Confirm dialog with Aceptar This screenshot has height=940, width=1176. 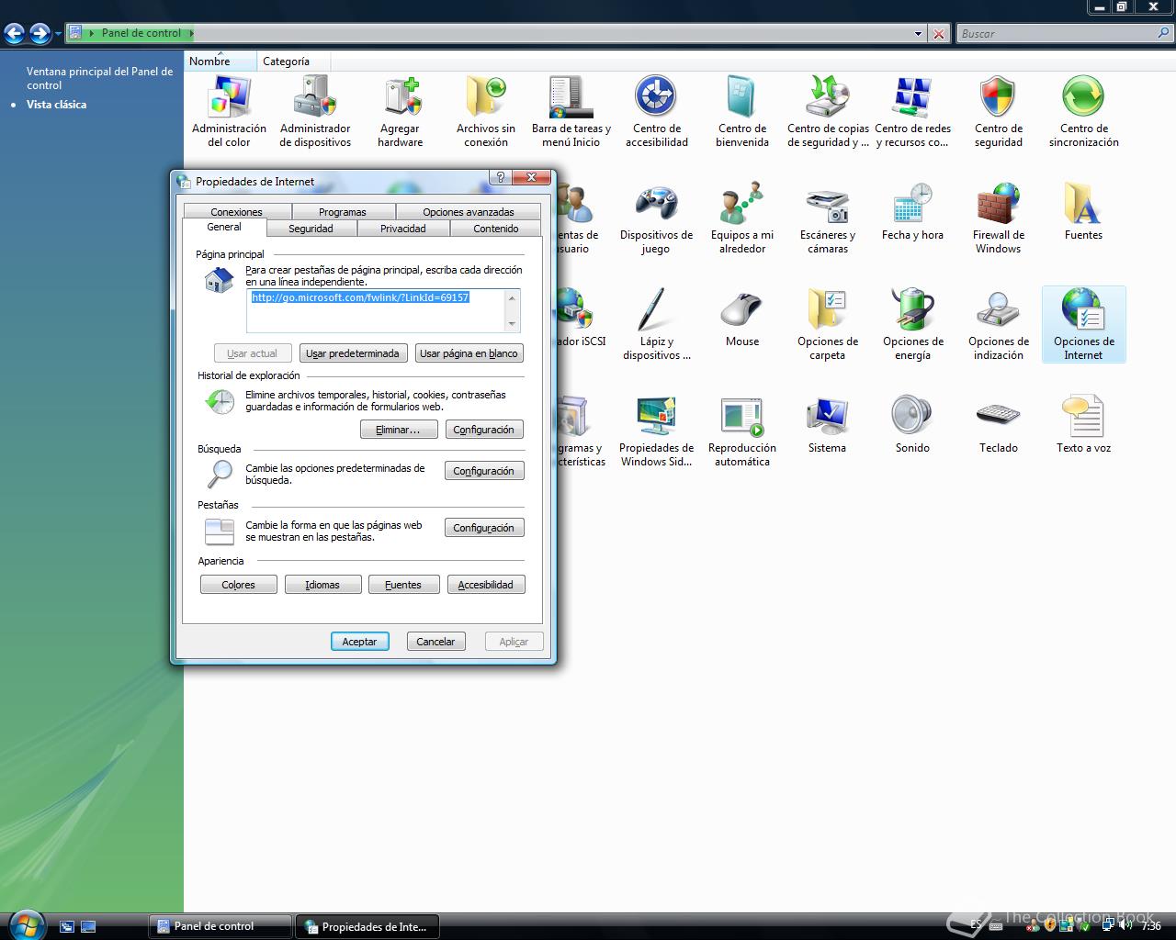click(359, 642)
